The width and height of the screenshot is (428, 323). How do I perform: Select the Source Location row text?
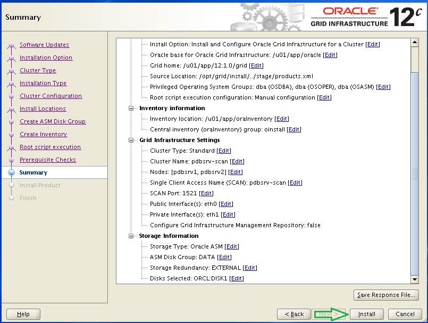point(231,76)
